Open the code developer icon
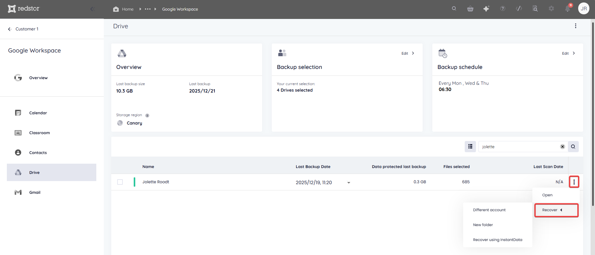The image size is (595, 255). point(519,9)
